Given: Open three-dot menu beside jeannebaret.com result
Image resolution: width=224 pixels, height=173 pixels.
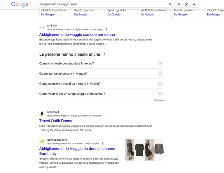Looking at the screenshot, I should [x=102, y=144].
